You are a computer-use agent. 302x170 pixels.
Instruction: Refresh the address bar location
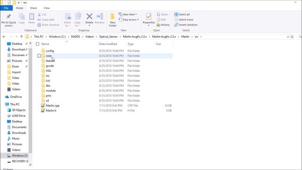click(292, 37)
